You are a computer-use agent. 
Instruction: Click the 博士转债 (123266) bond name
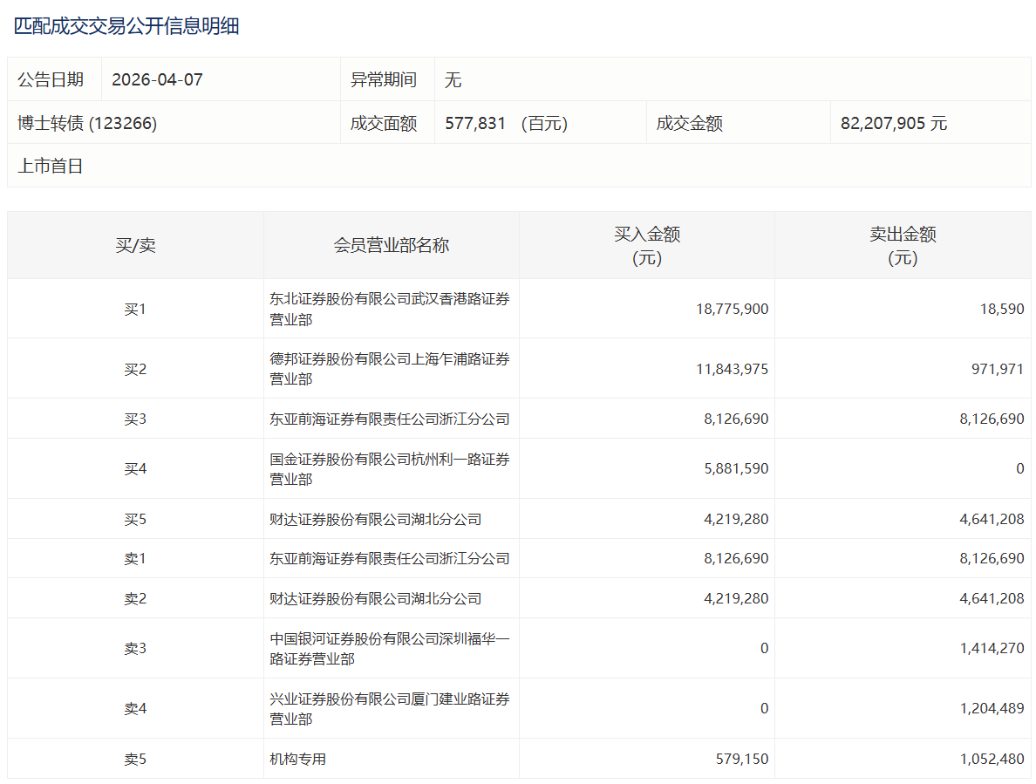pyautogui.click(x=87, y=123)
